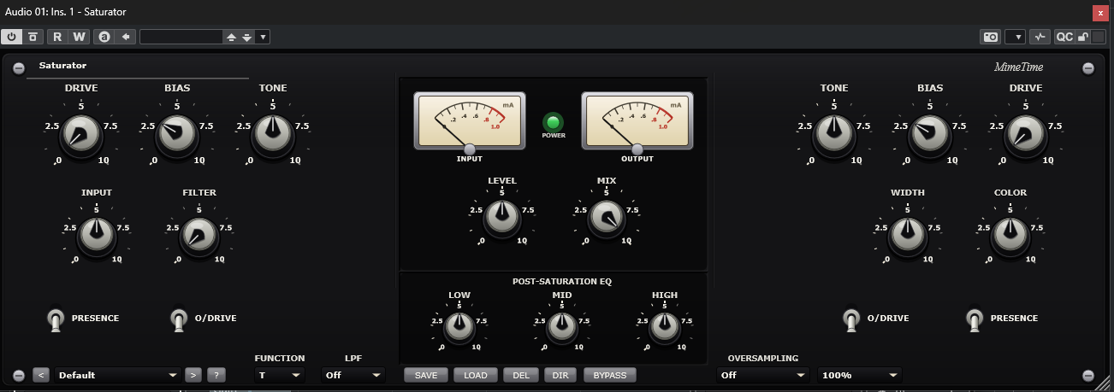1114x392 pixels.
Task: Open the QC quick controls button
Action: (x=1064, y=37)
